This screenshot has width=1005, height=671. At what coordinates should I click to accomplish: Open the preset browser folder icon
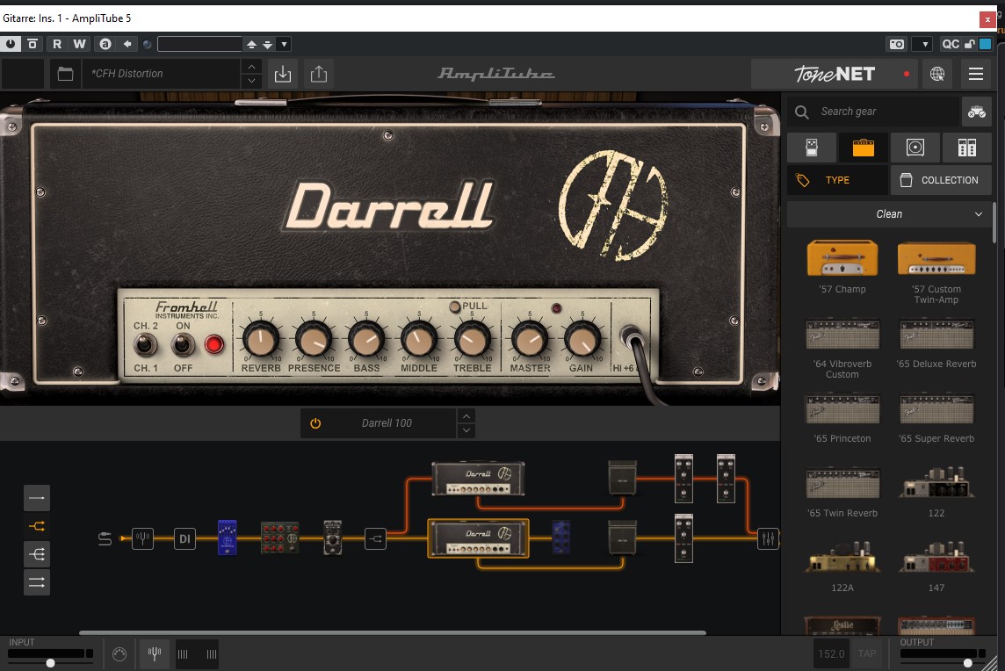pos(65,74)
